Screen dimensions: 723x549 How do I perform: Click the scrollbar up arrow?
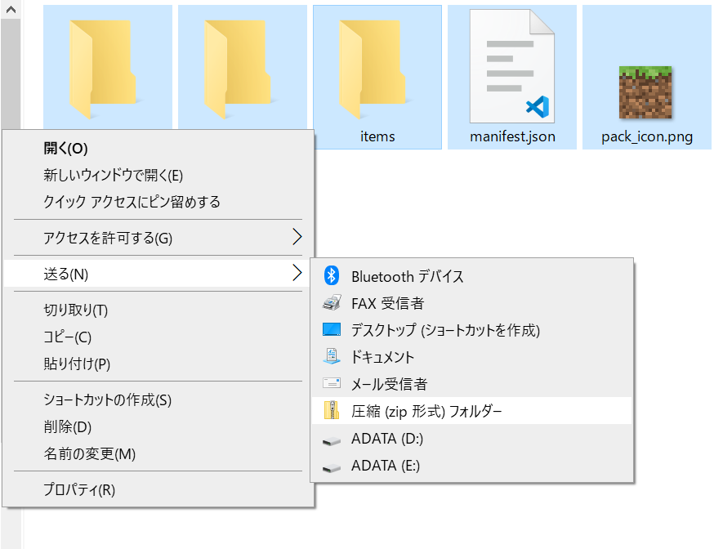11,9
